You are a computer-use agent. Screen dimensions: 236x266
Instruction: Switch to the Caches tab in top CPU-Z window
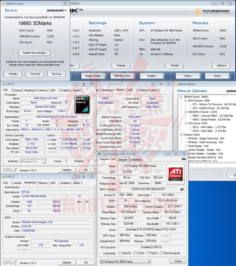click(17, 91)
